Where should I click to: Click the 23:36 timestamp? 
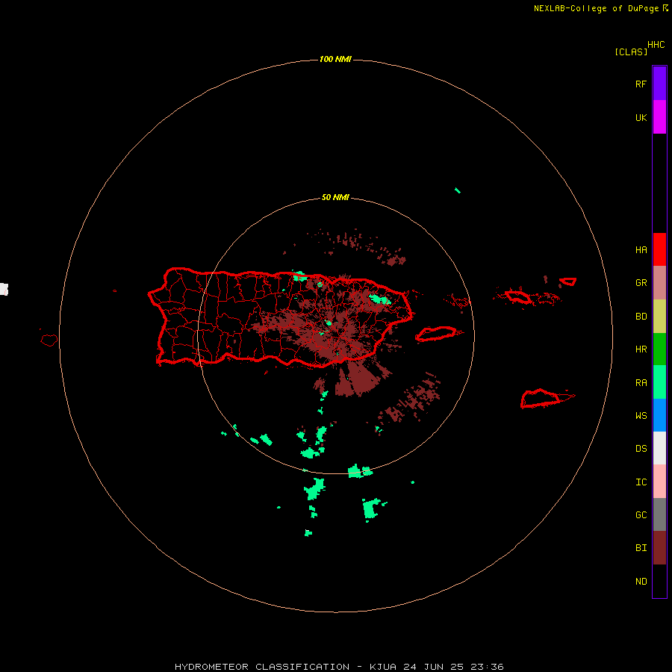[488, 667]
